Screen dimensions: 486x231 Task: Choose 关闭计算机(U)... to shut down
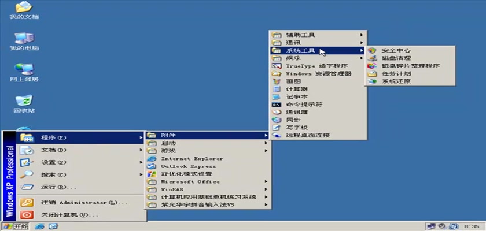tap(80, 215)
